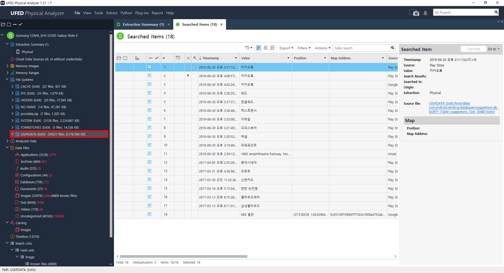The image size is (504, 273).
Task: Click the Translate button
Action: point(473,49)
